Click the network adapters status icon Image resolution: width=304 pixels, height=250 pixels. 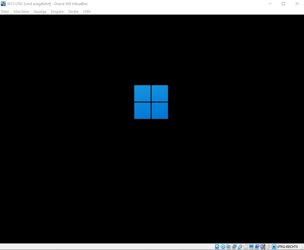[x=234, y=247]
